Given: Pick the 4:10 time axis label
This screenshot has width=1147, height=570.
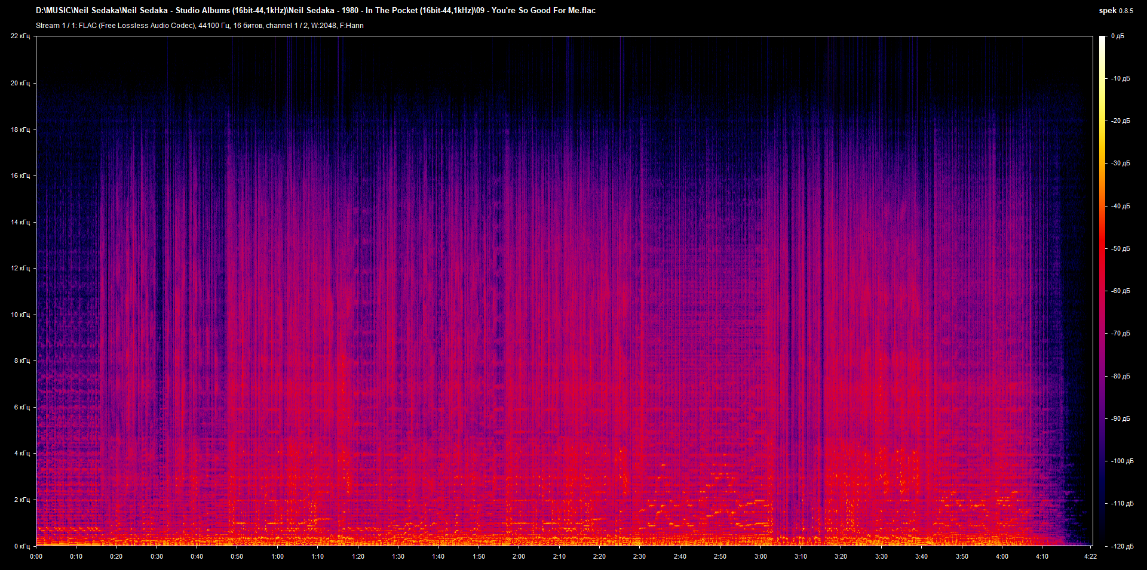Looking at the screenshot, I should 1042,556.
